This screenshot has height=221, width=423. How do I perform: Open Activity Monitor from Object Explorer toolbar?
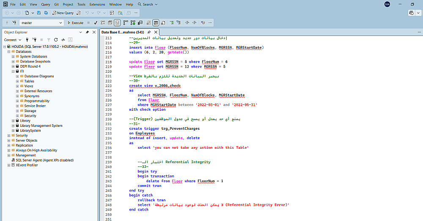click(x=63, y=40)
